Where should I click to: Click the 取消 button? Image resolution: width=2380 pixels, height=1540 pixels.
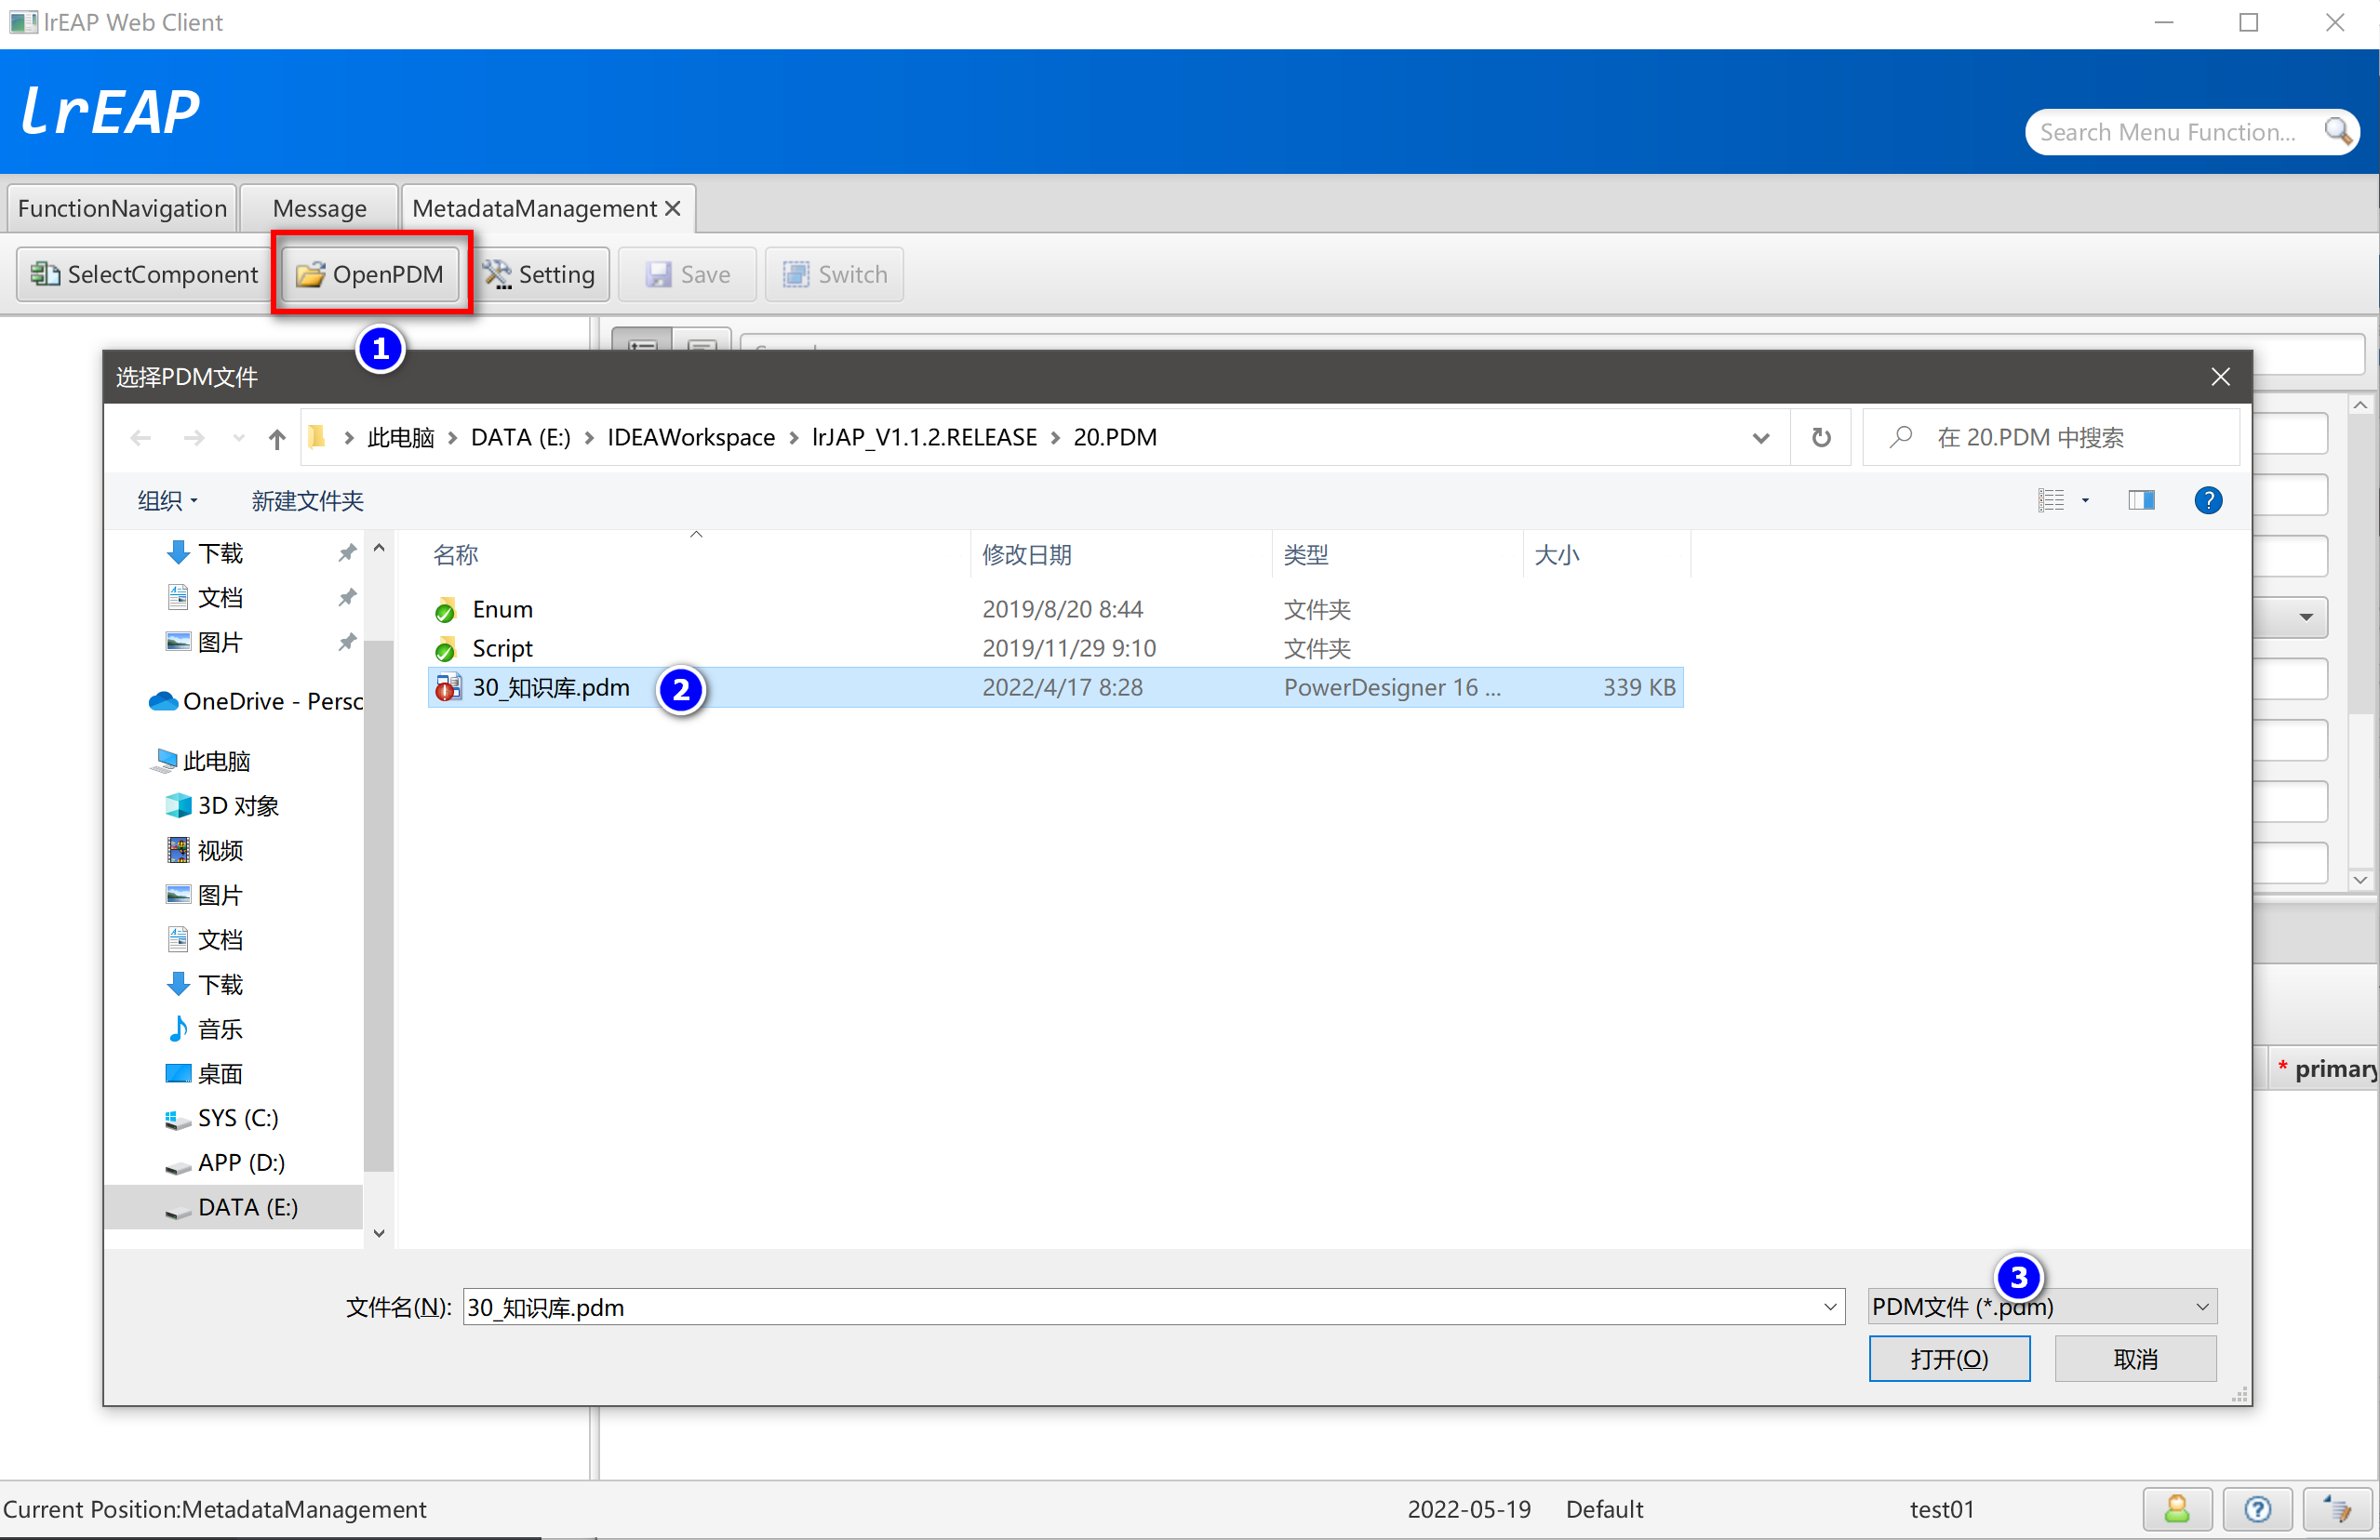point(2135,1361)
